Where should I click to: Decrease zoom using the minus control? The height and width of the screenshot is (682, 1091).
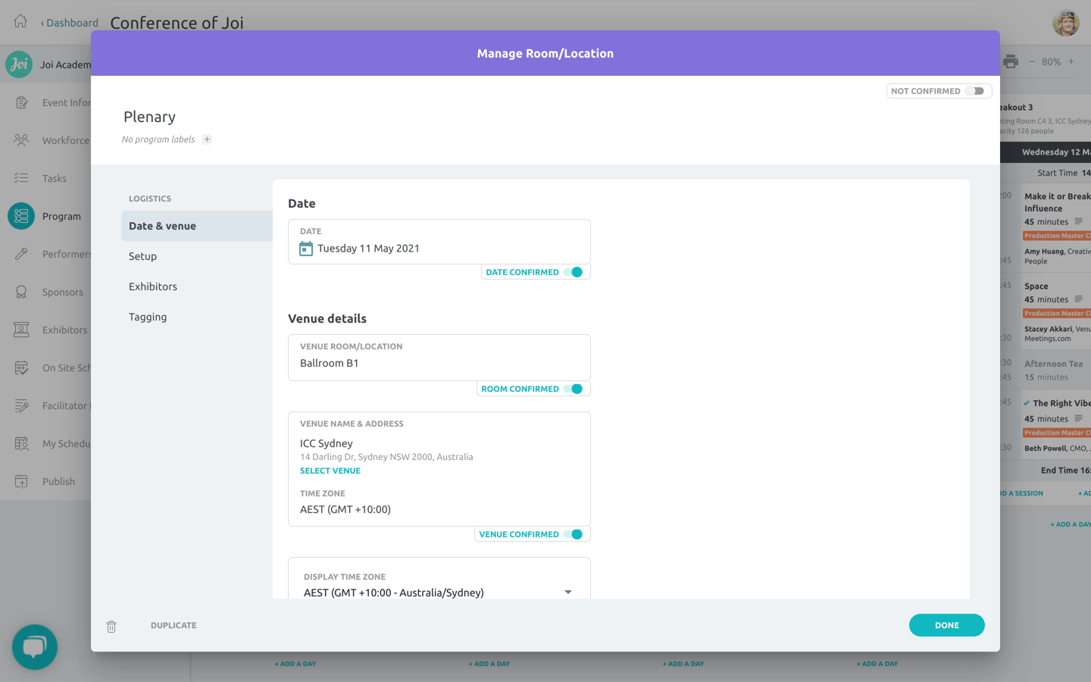(x=1033, y=61)
